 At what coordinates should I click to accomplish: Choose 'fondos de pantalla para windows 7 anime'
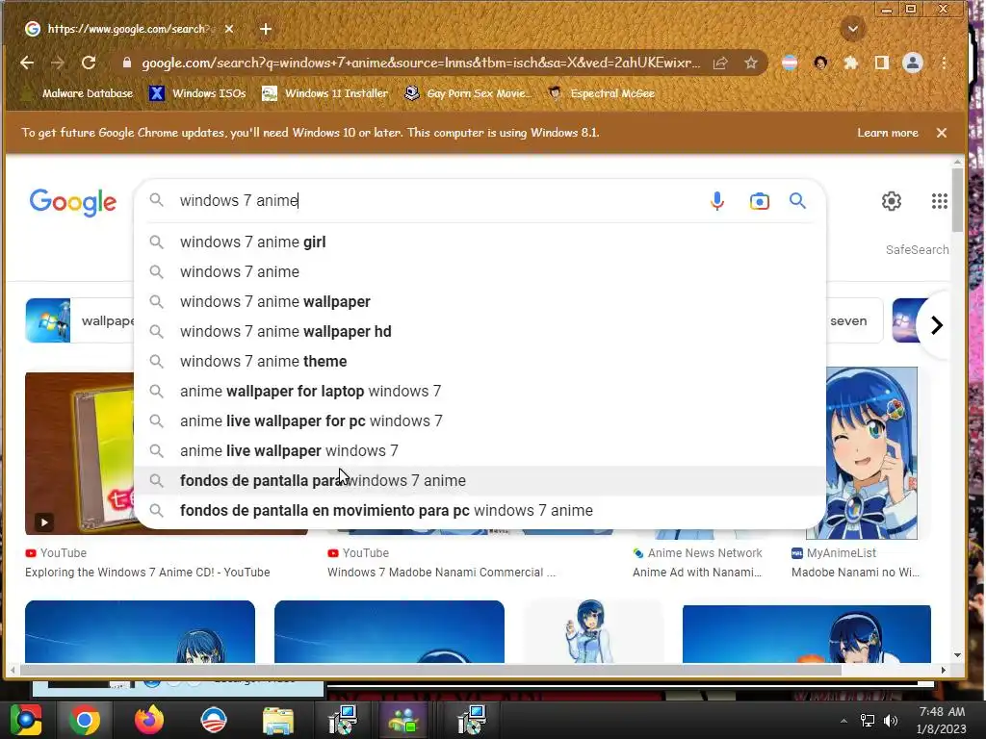(x=480, y=481)
